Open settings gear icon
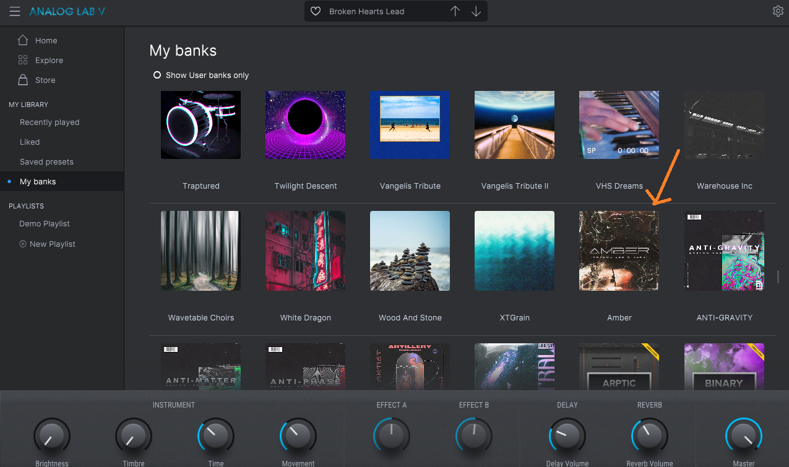This screenshot has height=467, width=789. [778, 11]
